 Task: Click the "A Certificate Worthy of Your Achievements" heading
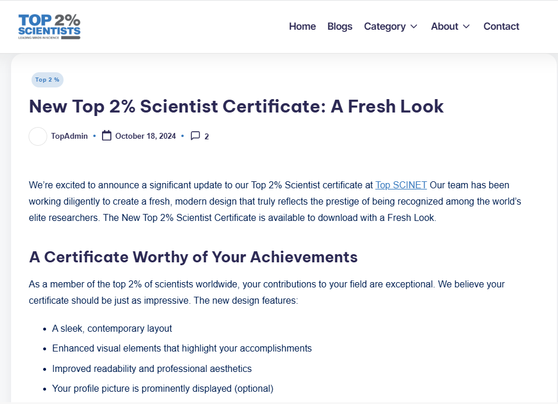pyautogui.click(x=193, y=257)
